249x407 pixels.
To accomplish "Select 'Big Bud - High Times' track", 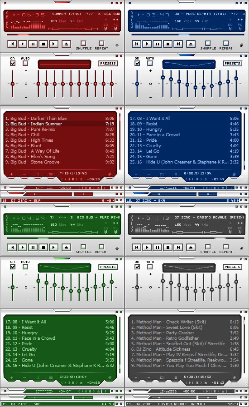I will point(59,140).
